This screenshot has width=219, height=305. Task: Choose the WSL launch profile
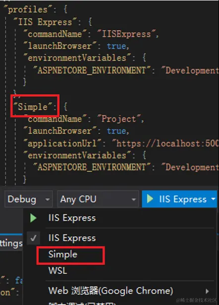tap(57, 271)
